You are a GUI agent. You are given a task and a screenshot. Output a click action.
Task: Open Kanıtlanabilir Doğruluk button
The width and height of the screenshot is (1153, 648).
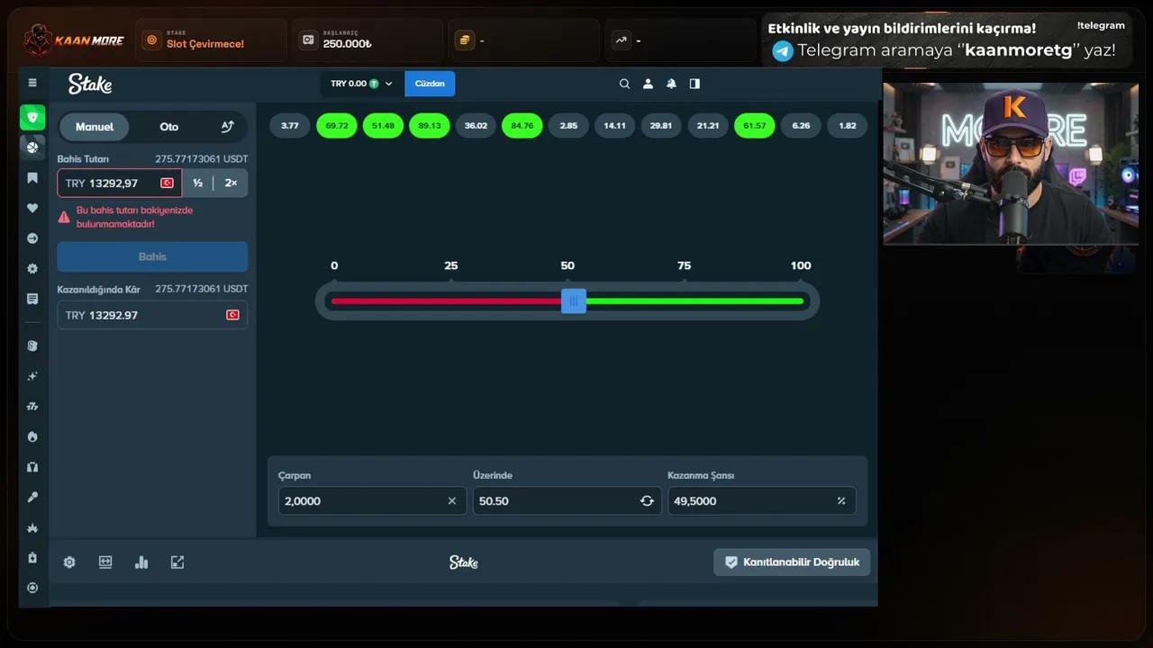pos(792,562)
